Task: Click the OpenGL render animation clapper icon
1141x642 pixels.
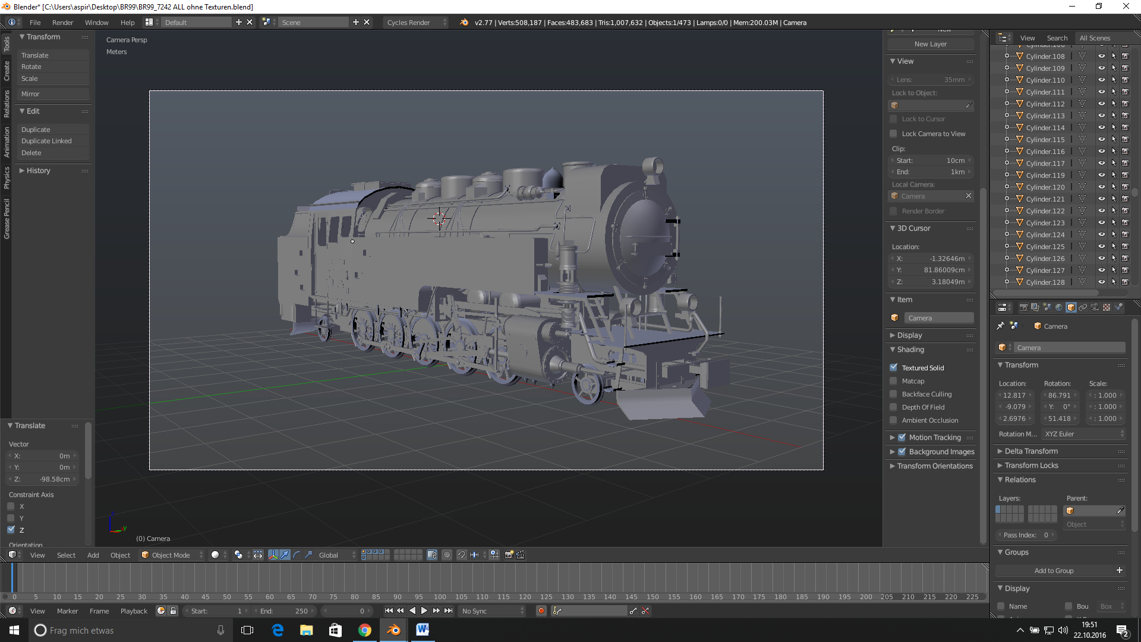Action: (521, 555)
